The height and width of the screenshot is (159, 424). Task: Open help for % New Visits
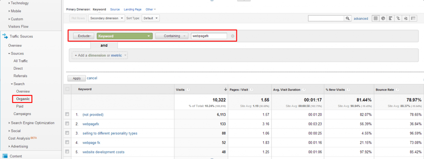(x=348, y=89)
